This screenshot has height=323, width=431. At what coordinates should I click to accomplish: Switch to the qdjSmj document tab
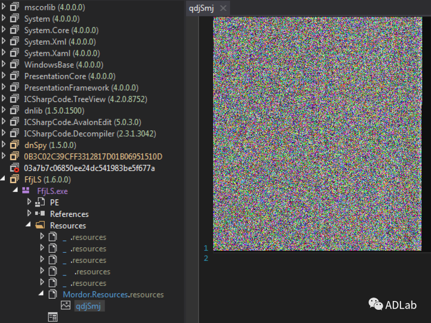click(x=202, y=8)
